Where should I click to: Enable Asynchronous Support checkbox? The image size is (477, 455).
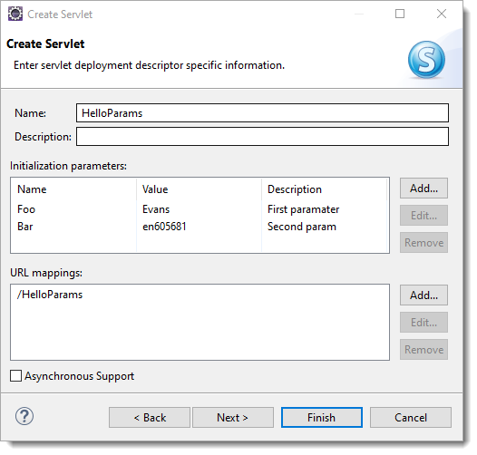[x=15, y=376]
